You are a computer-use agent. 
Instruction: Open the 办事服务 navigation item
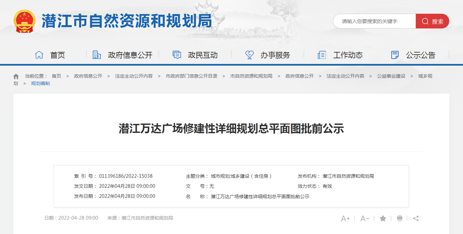point(268,55)
